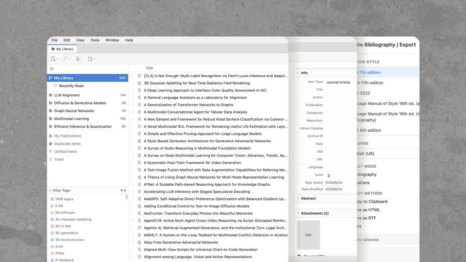Toggle the 3D-Gaussian-Splatting tag filter
466x262 pixels.
70,219
